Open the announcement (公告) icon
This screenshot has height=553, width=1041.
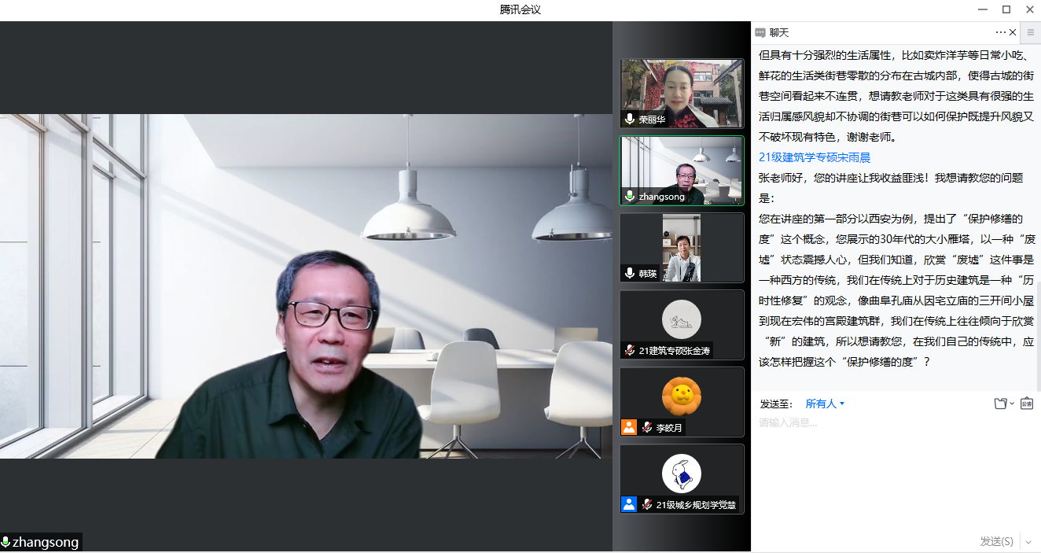[1026, 404]
